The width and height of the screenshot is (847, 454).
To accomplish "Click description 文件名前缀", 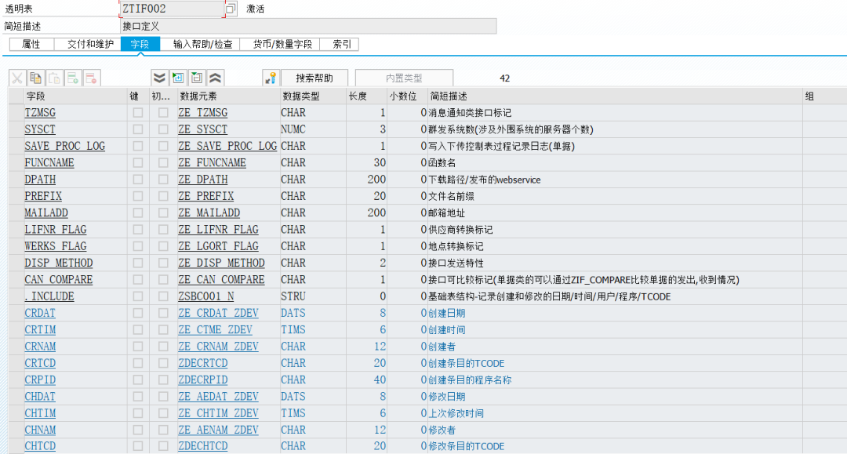I will (452, 197).
